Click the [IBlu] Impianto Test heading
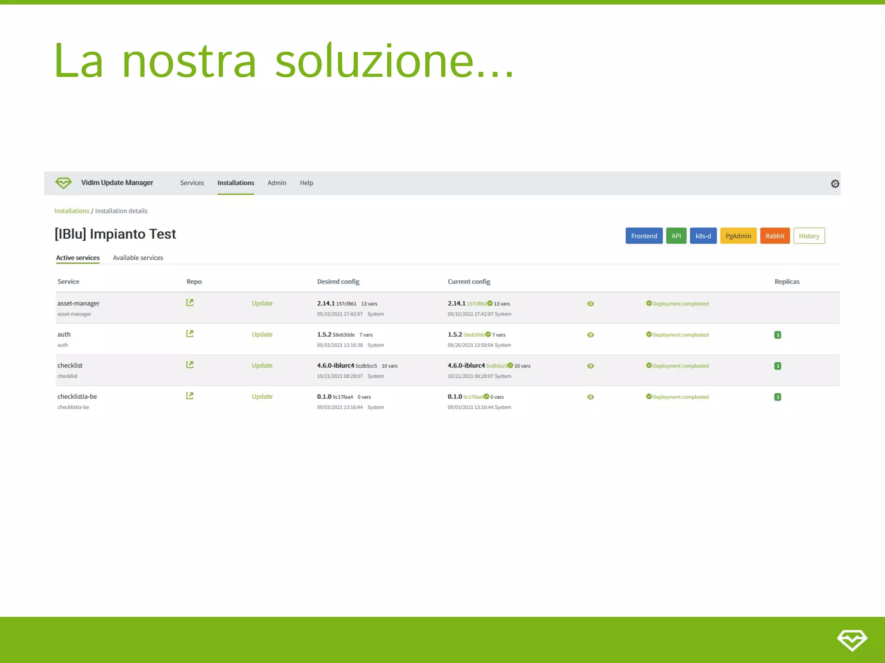 point(115,234)
